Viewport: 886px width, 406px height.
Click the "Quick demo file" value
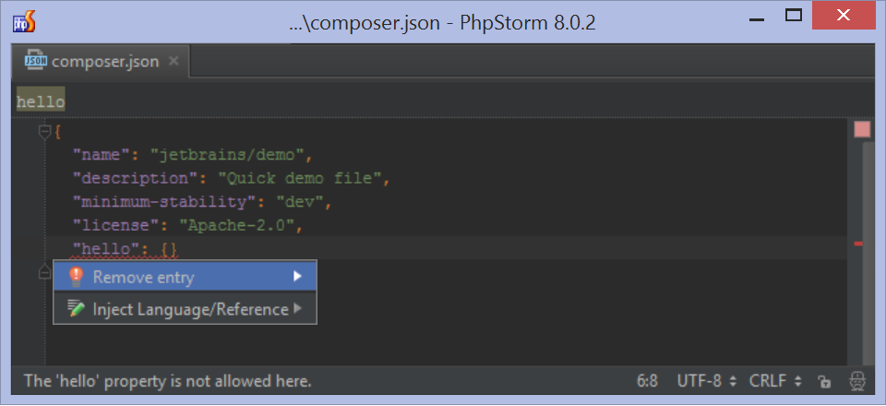[x=300, y=178]
